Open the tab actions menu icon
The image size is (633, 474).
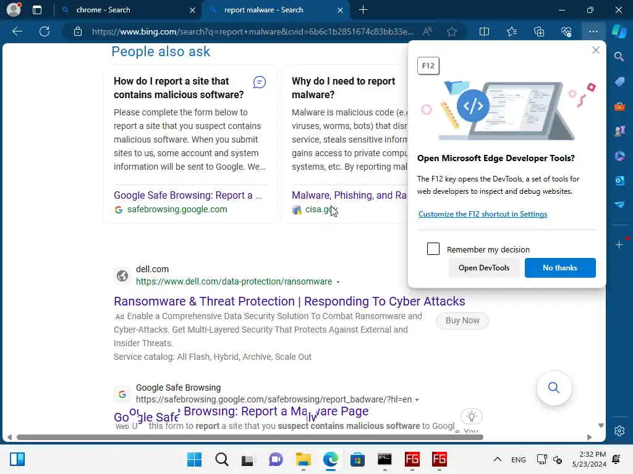click(x=37, y=10)
